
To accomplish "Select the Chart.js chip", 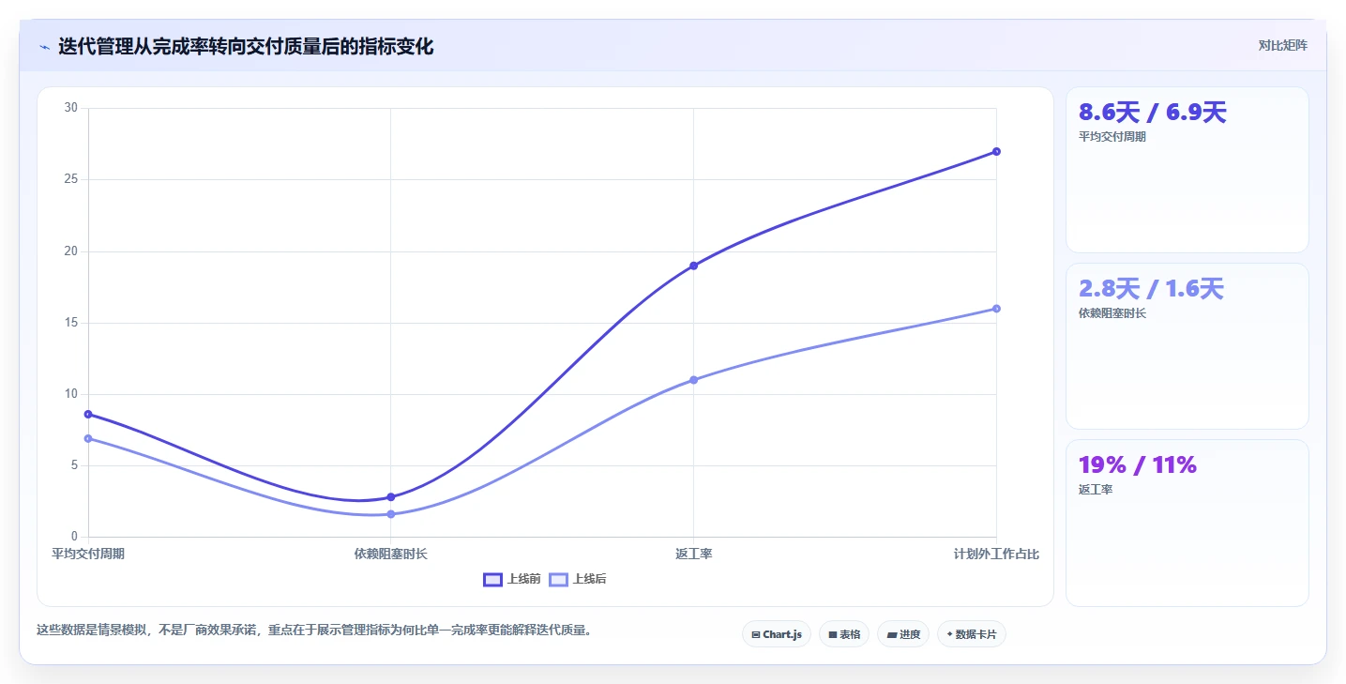I will [x=777, y=634].
